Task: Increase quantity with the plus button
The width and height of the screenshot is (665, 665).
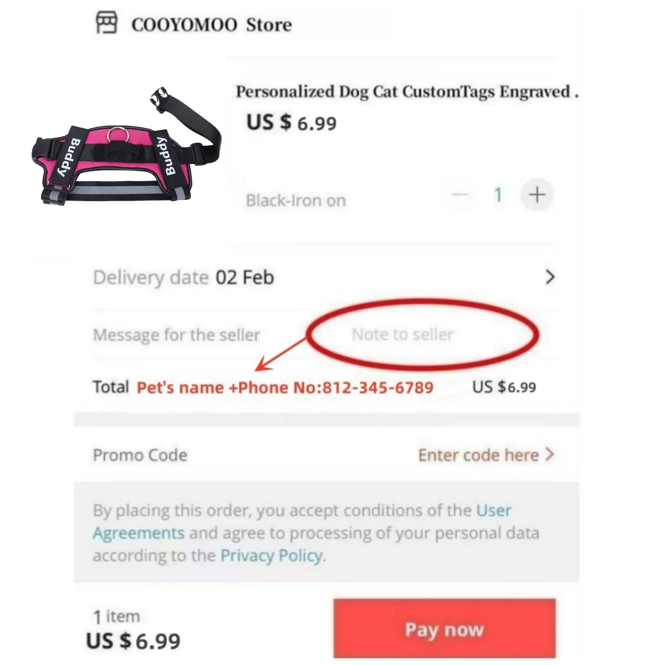Action: click(537, 195)
